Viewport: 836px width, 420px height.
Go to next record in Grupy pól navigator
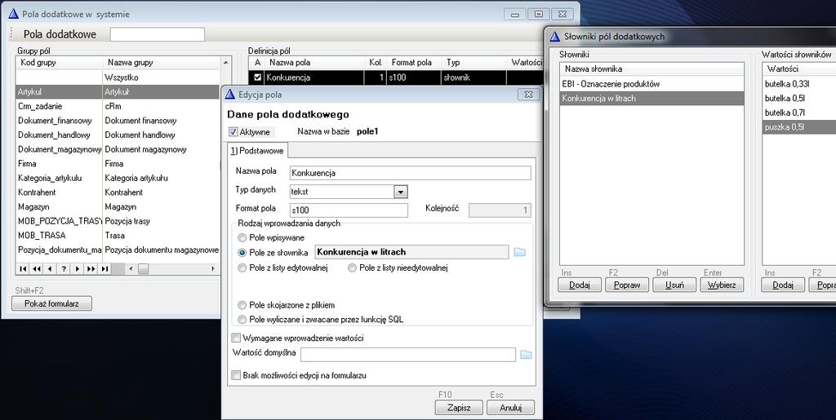(x=78, y=269)
